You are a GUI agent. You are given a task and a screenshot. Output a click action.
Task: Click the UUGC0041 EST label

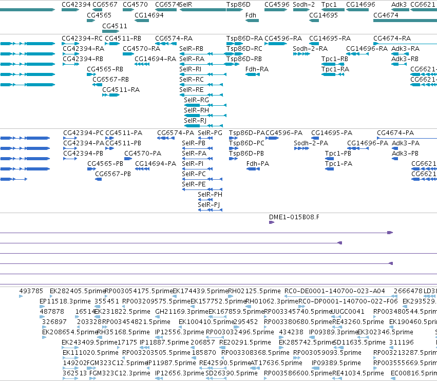click(348, 312)
